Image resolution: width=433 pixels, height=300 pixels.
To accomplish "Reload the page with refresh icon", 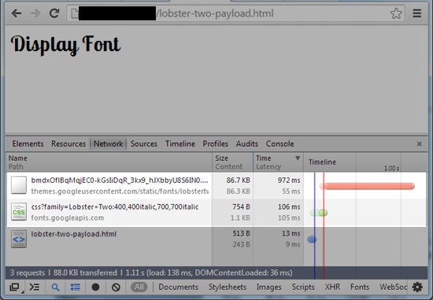I will (x=54, y=13).
